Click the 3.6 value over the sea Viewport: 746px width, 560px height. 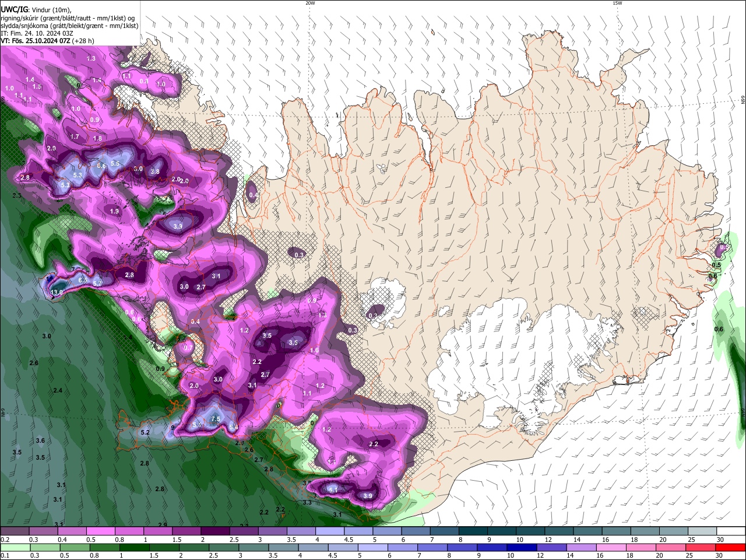pyautogui.click(x=40, y=440)
